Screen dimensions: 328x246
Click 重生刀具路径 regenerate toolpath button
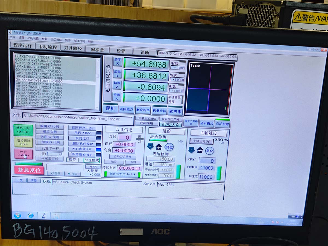point(191,122)
